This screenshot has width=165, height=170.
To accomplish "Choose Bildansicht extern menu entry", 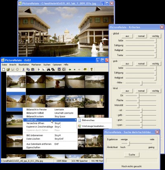I will pos(50,117).
